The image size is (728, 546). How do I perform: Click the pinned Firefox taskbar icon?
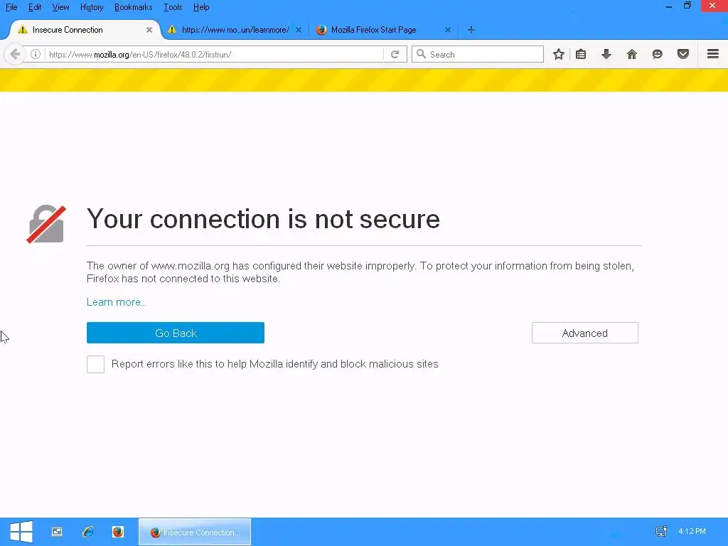(118, 532)
